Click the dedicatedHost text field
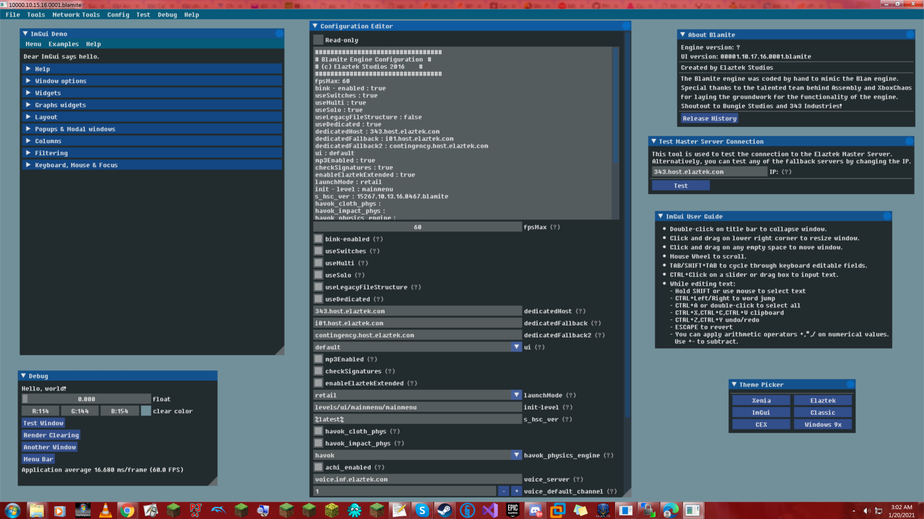This screenshot has width=924, height=519. point(417,311)
